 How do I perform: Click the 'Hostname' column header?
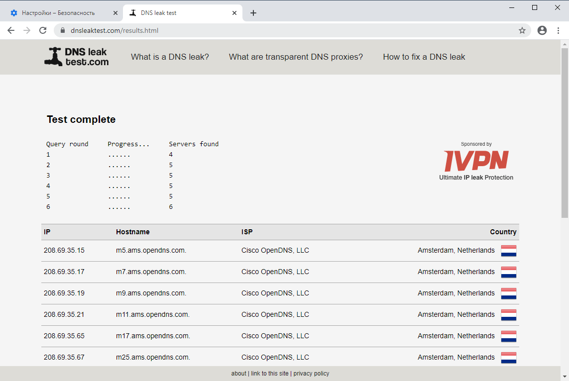pos(133,232)
